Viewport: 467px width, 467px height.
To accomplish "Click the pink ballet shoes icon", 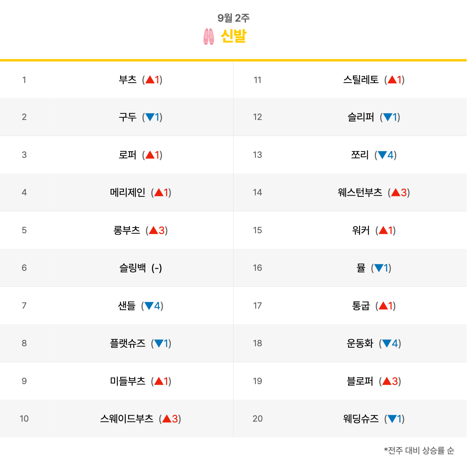I will (x=208, y=37).
